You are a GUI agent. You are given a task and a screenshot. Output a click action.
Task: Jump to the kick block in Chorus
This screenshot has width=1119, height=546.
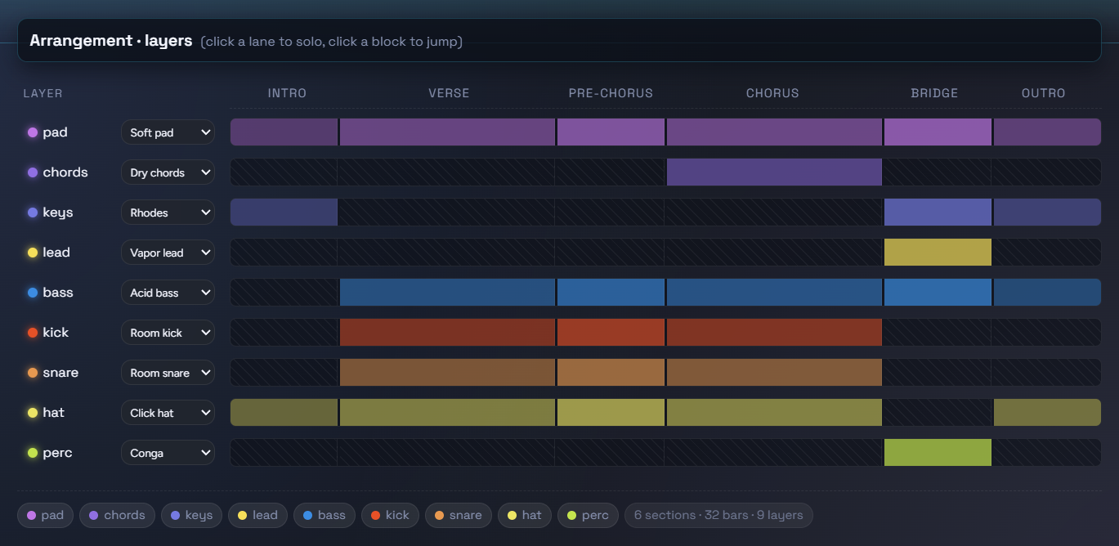[x=774, y=333]
